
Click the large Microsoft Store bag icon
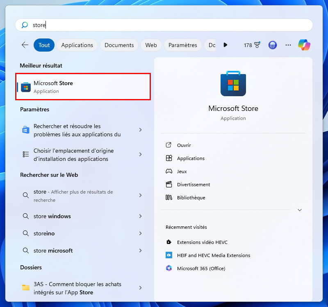(233, 84)
